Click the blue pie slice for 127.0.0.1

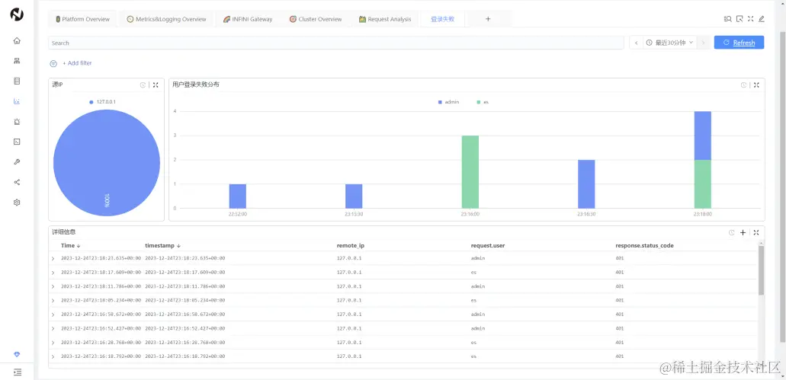107,163
